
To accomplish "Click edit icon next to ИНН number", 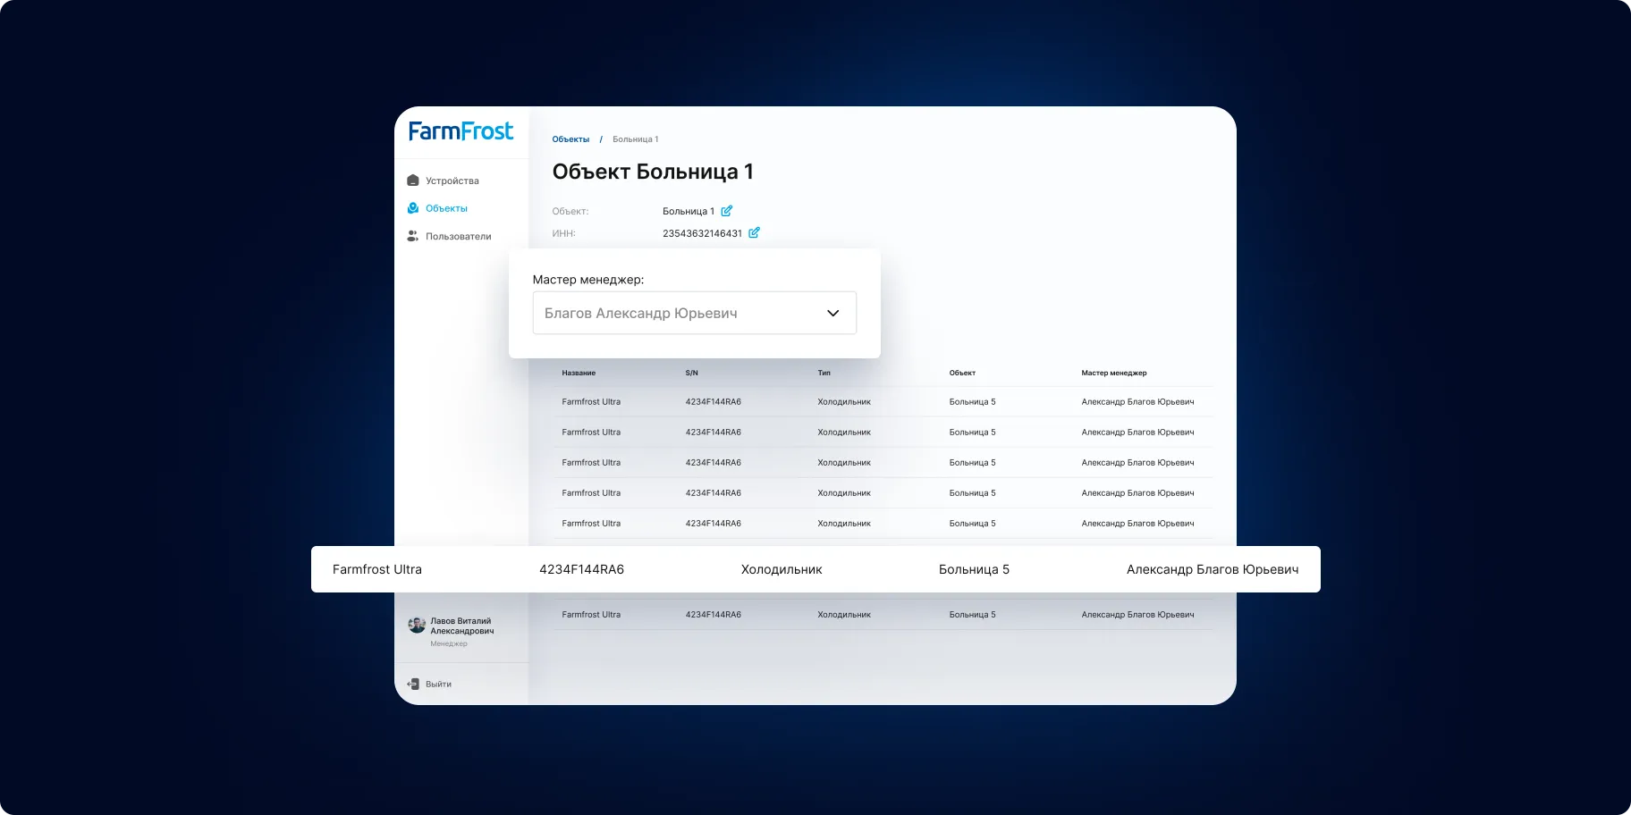I will (x=754, y=232).
